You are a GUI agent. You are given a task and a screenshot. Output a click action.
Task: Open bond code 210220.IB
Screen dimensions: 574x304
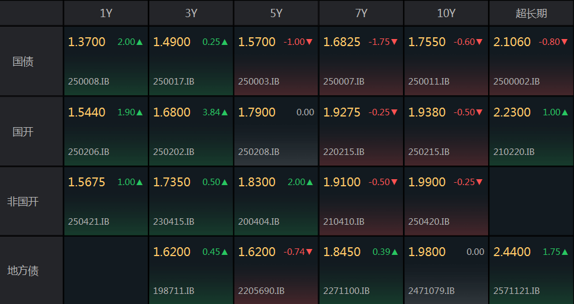tap(514, 152)
